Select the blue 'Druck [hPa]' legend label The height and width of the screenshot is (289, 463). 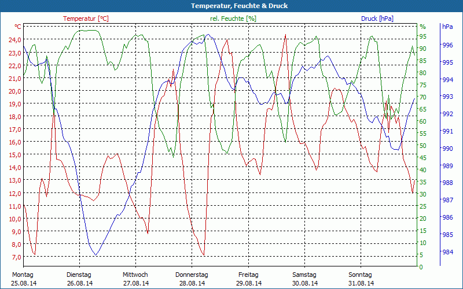[377, 18]
